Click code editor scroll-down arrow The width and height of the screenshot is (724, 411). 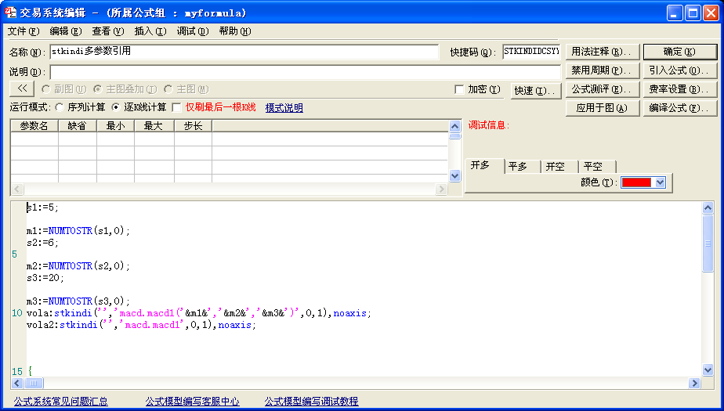coord(708,371)
